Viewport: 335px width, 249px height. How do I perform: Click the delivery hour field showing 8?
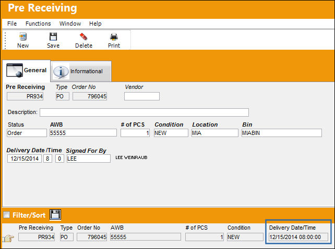click(47, 159)
